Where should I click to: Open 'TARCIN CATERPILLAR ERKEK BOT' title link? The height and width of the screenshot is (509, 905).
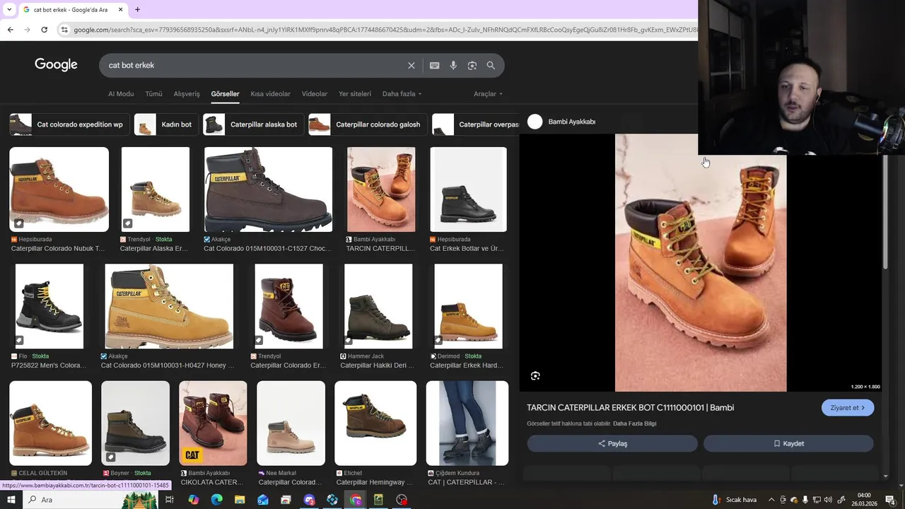pyautogui.click(x=630, y=408)
